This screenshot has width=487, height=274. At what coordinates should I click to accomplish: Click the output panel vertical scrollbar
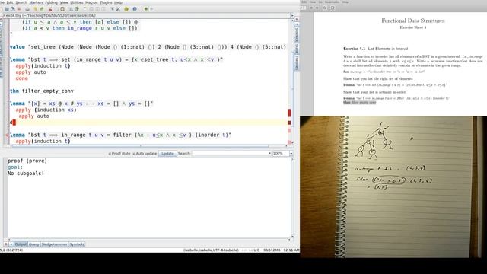click(x=292, y=198)
